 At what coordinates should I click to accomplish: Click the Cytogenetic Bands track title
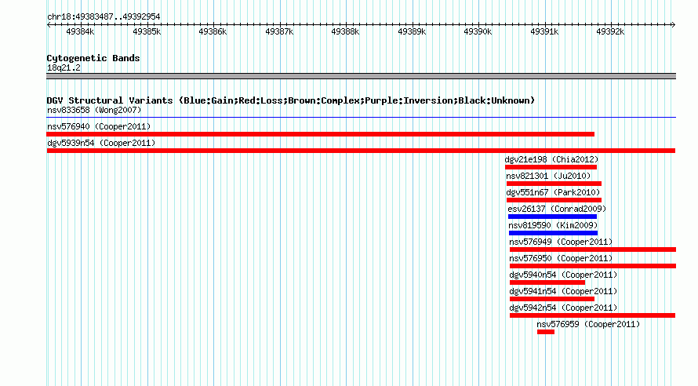[93, 58]
